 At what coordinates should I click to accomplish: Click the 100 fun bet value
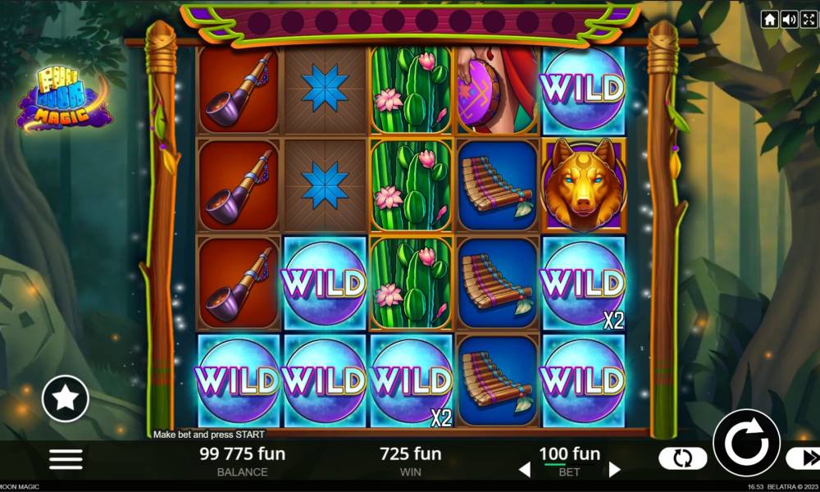(570, 453)
